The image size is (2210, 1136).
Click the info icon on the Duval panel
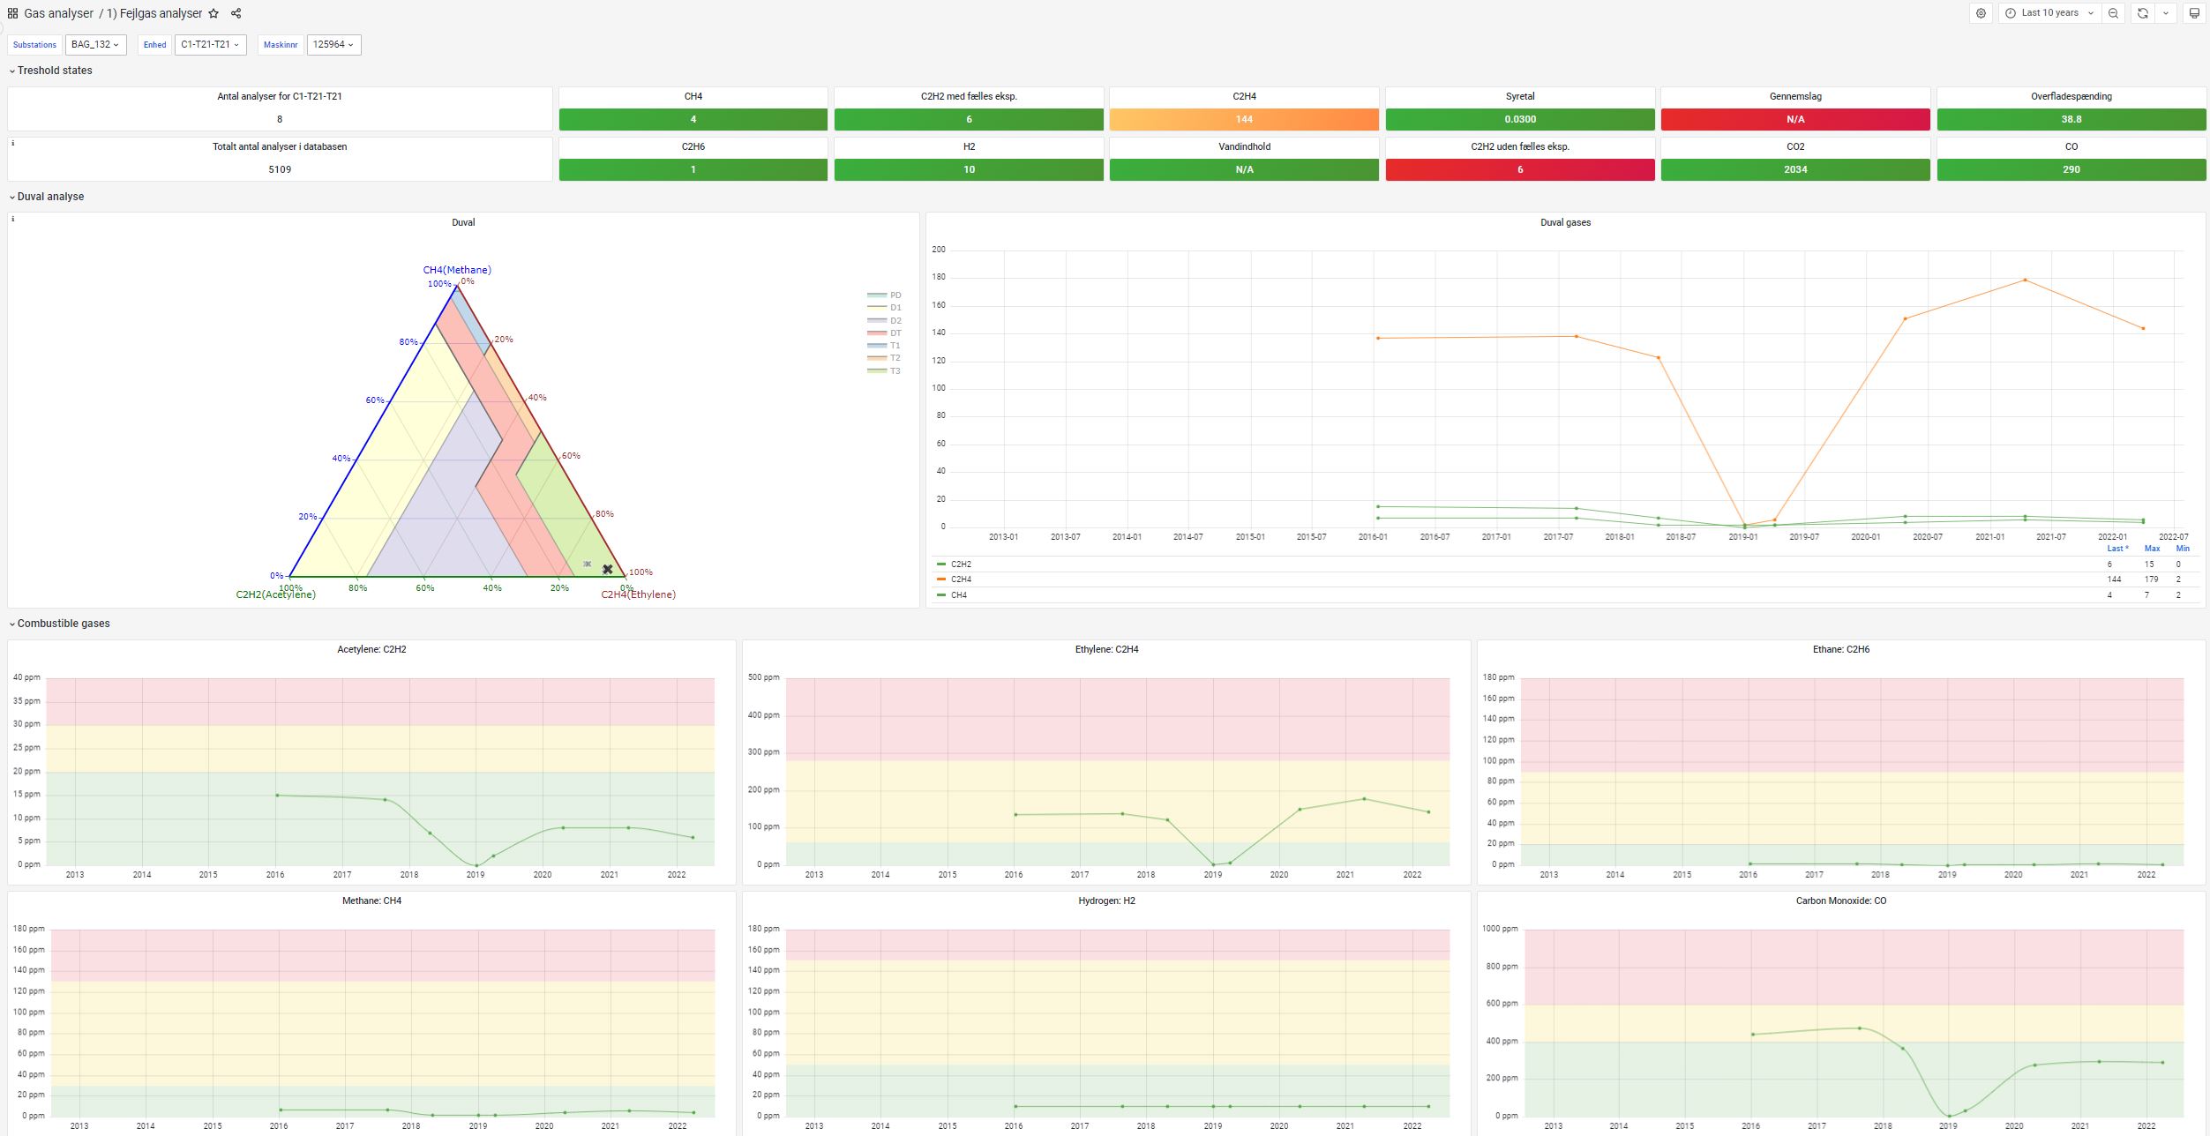click(14, 218)
